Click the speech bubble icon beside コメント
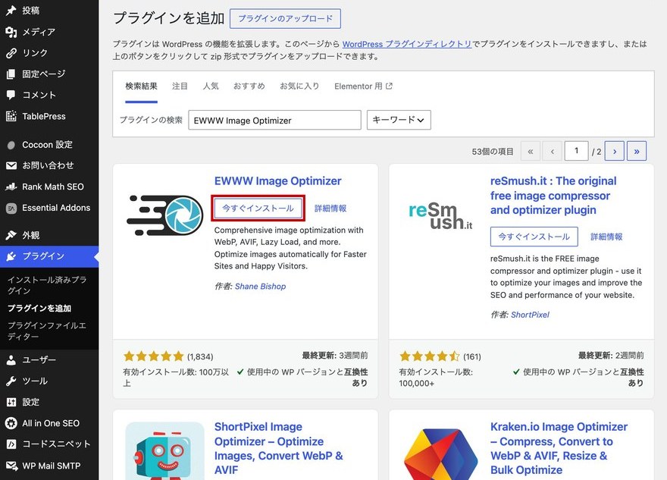This screenshot has height=480, width=667. coord(11,95)
